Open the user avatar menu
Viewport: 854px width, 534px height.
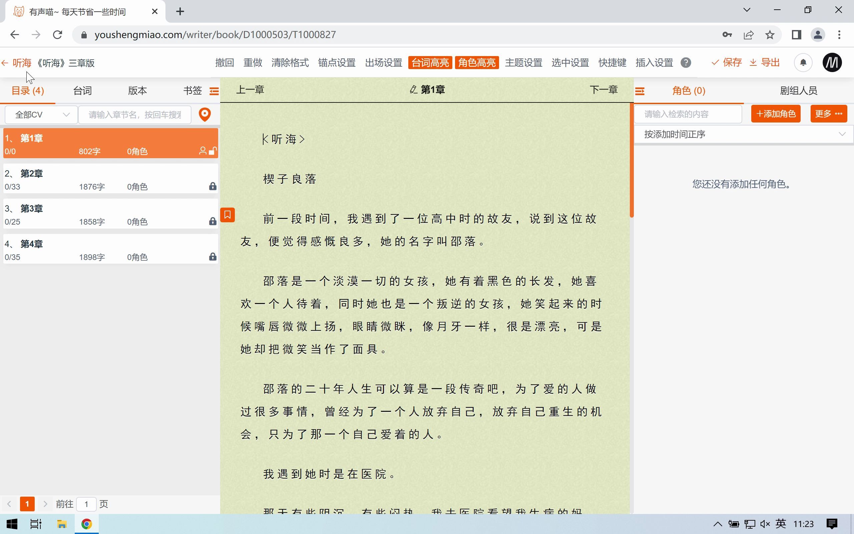pos(832,63)
